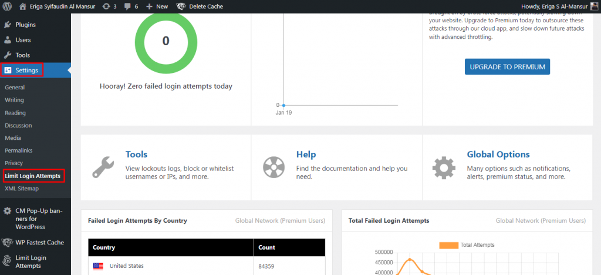The height and width of the screenshot is (275, 601).
Task: Click the gear icon for Global Options
Action: [x=444, y=167]
